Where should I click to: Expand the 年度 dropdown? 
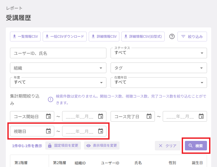pos(58,83)
